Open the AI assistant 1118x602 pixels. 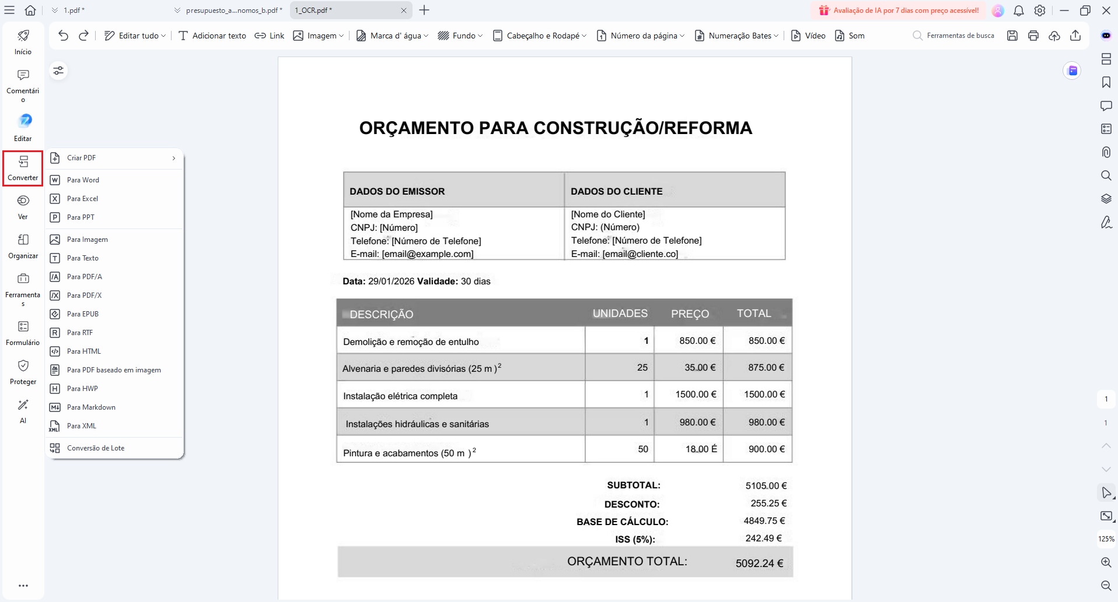(x=22, y=410)
